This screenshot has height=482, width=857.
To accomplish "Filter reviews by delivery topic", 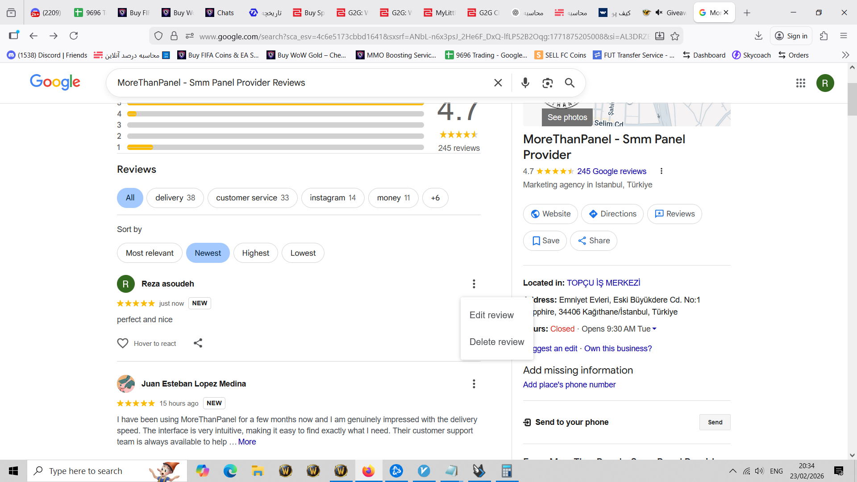I will point(175,198).
